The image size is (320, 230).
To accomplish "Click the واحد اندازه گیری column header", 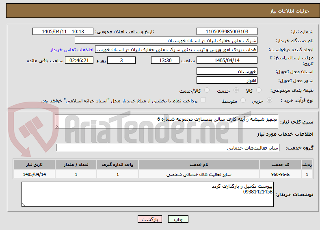I will [x=117, y=165].
